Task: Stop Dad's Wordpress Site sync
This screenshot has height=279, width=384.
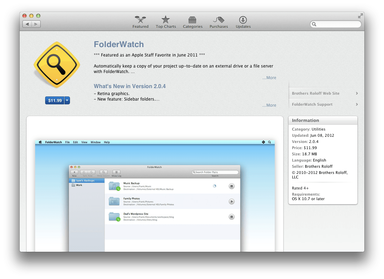Action: pos(231,217)
